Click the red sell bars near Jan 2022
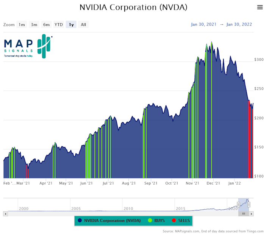 [x=250, y=140]
